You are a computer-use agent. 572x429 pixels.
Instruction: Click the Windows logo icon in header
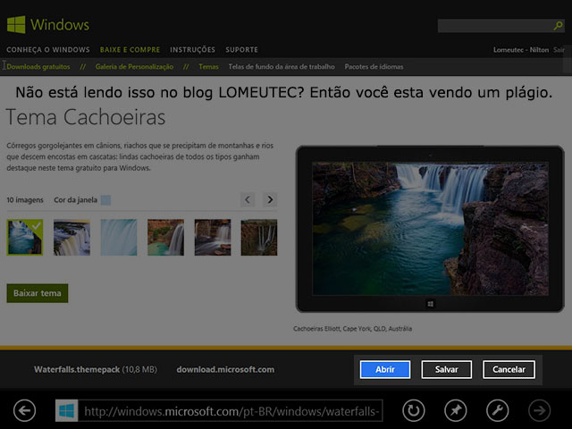coord(16,24)
